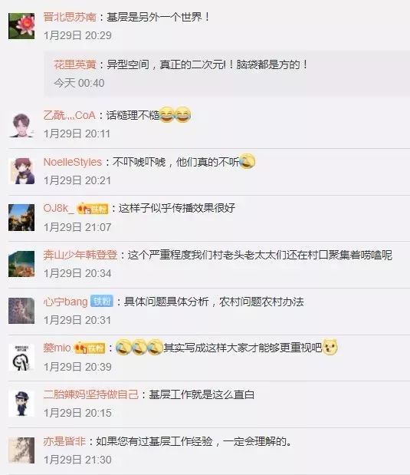Click the username 晋北思苏南

[70, 17]
